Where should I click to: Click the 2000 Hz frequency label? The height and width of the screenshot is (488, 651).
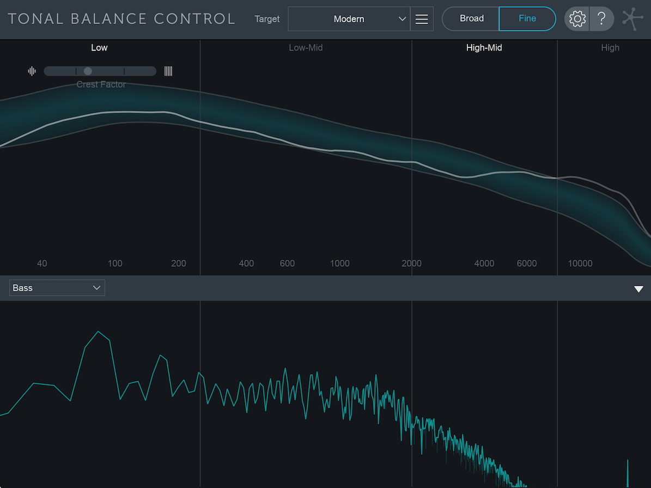pos(411,264)
